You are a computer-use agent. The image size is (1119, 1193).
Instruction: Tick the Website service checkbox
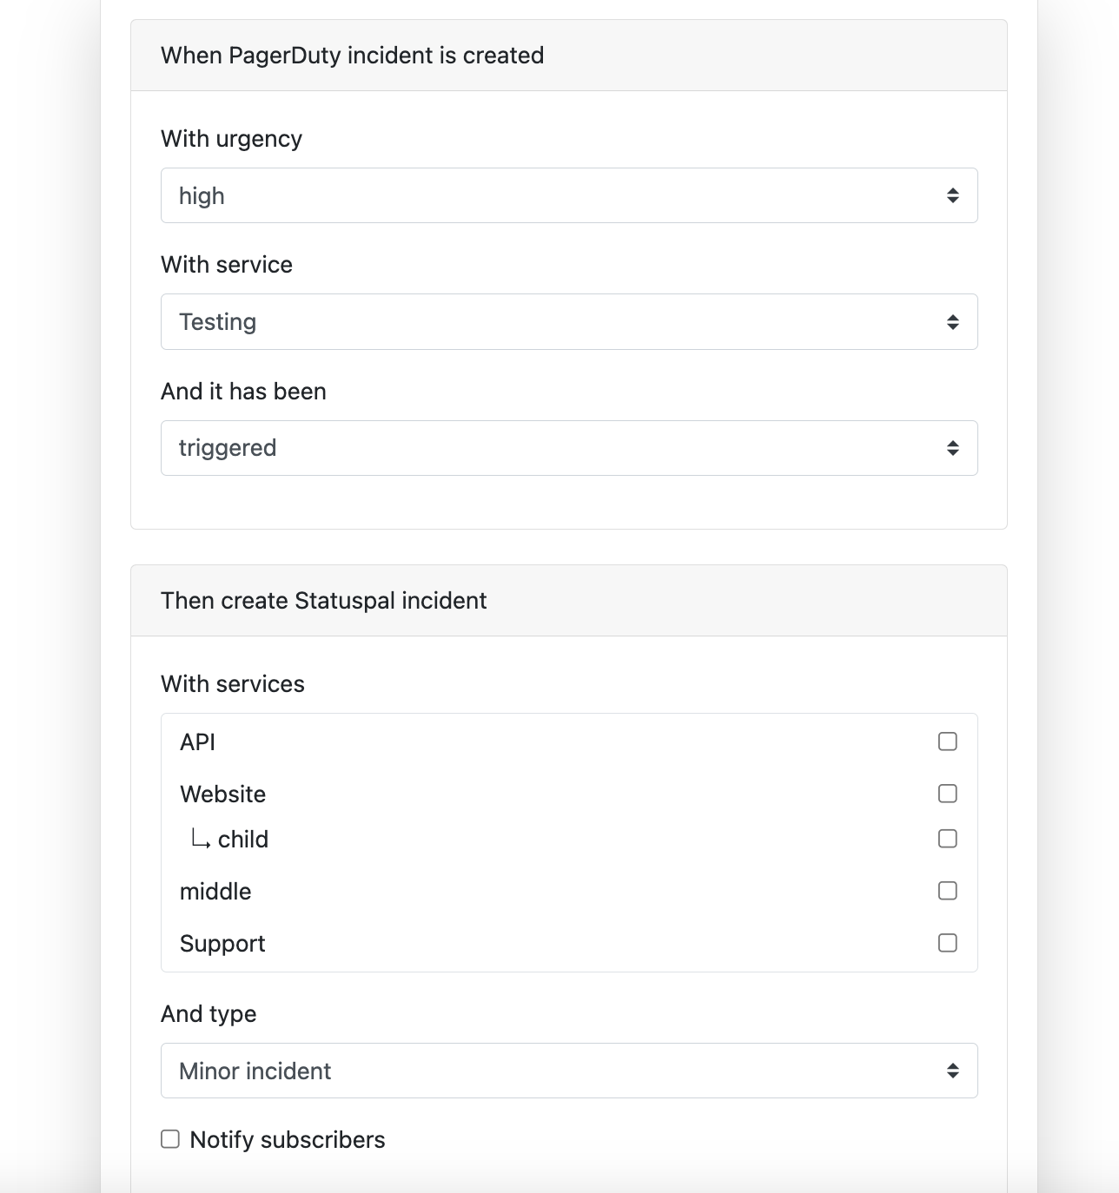pos(948,794)
